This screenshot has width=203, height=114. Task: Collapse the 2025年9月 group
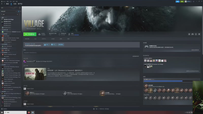coord(1,34)
